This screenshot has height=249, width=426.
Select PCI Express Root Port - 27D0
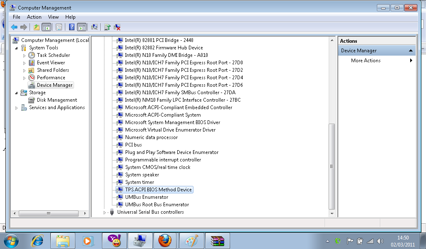pyautogui.click(x=183, y=63)
